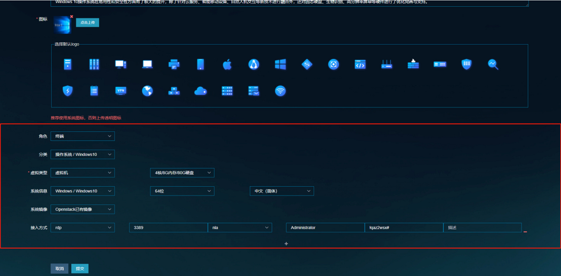Image resolution: width=561 pixels, height=276 pixels.
Task: Expand the 接入方式 rdp dropdown
Action: click(83, 227)
